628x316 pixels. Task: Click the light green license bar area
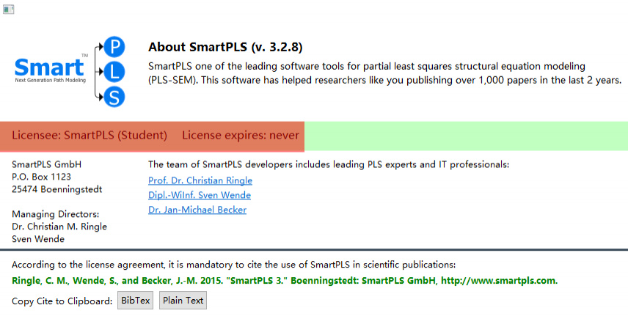[x=466, y=136]
